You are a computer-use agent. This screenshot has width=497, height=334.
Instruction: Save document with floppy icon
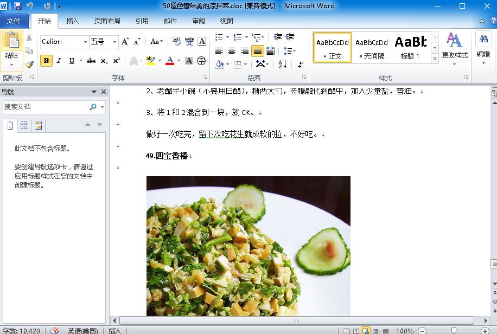pos(18,6)
